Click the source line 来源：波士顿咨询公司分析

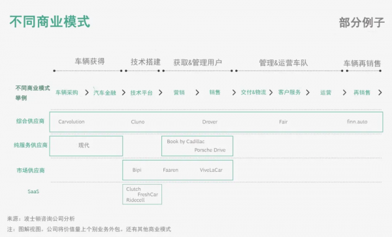(x=41, y=219)
